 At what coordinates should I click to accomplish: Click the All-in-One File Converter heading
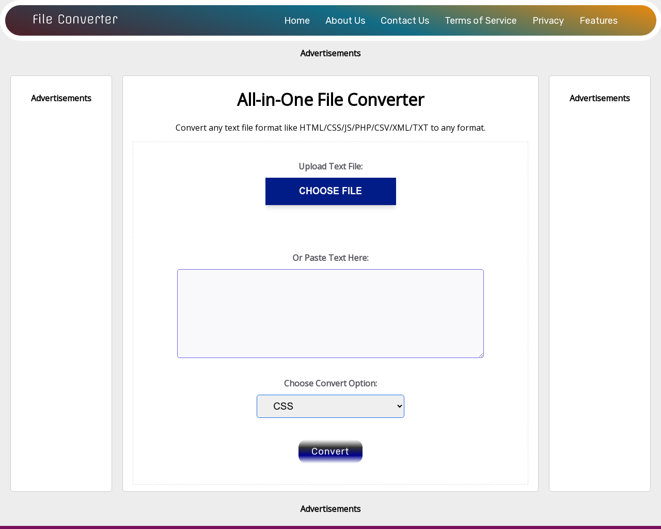pos(330,99)
